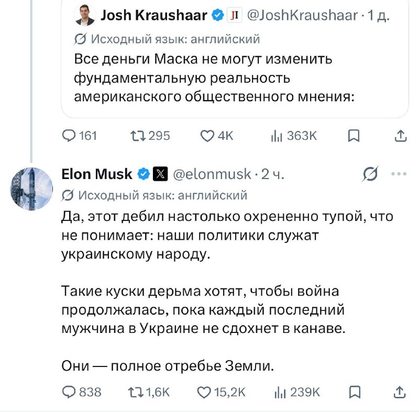Share the upper post

click(401, 136)
